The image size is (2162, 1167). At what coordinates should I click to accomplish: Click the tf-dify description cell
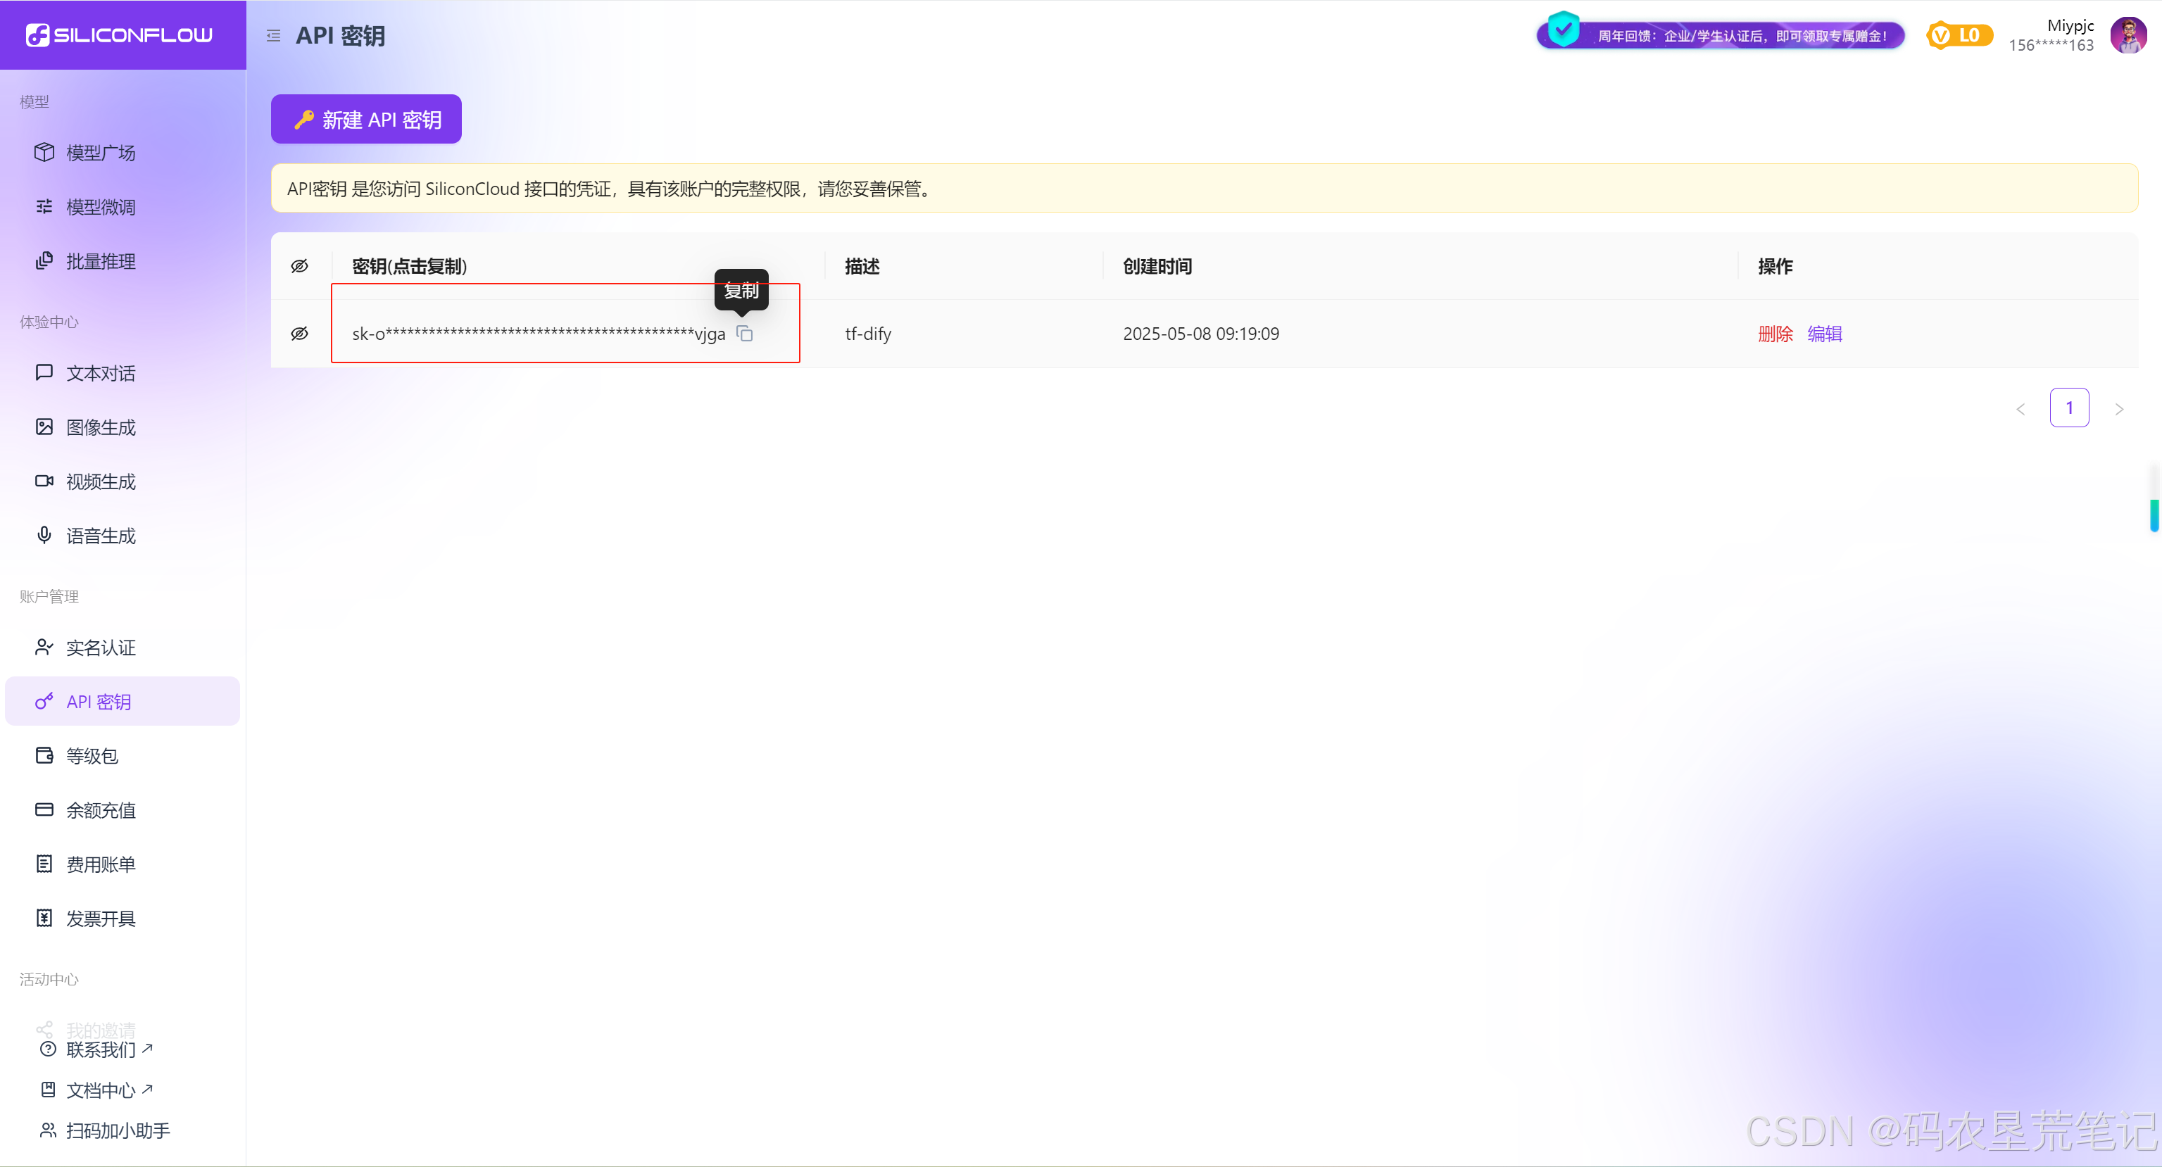868,334
